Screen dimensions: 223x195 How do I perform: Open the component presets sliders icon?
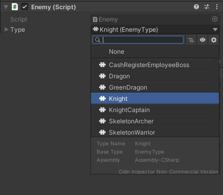pos(207,7)
